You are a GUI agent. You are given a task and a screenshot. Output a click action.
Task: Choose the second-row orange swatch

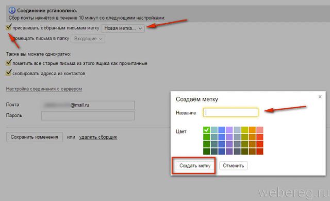tap(252, 137)
